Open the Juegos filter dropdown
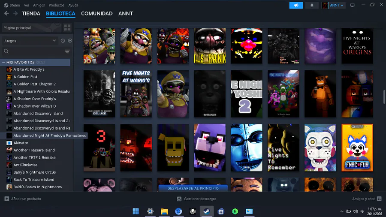Image resolution: width=386 pixels, height=217 pixels. pyautogui.click(x=30, y=41)
